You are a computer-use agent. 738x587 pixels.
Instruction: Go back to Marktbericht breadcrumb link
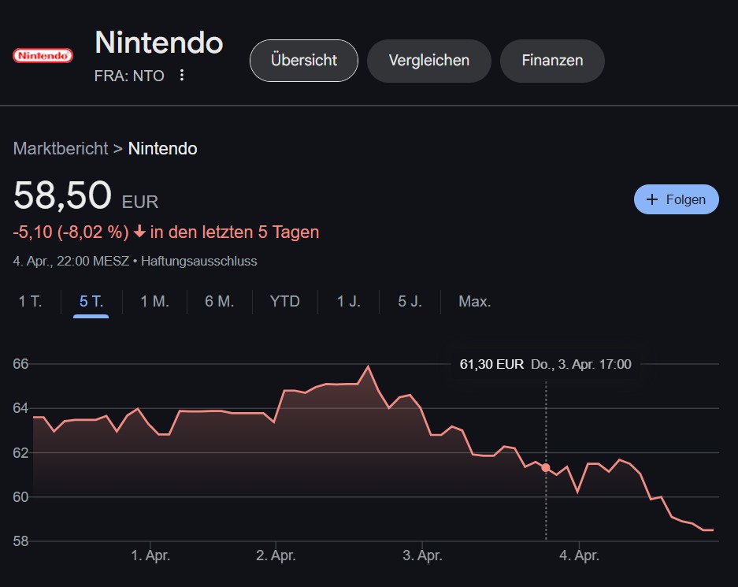click(x=61, y=149)
